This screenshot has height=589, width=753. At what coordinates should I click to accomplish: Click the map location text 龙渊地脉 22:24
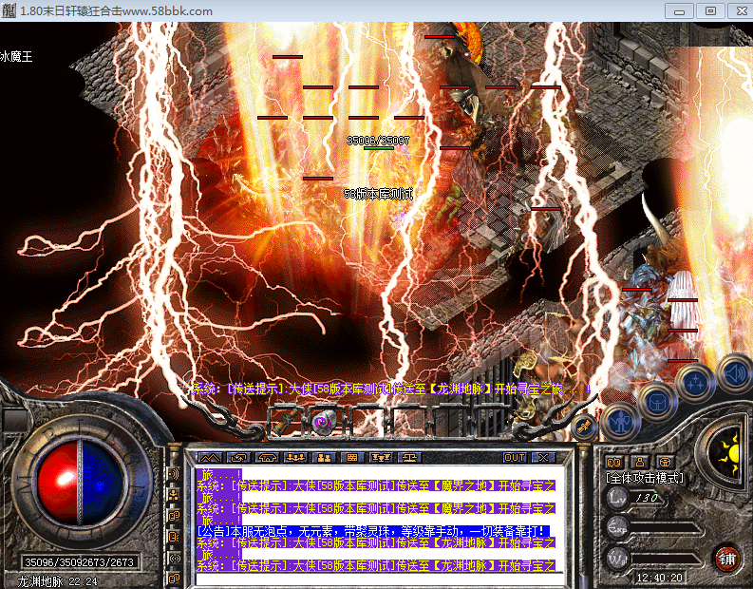[x=57, y=581]
